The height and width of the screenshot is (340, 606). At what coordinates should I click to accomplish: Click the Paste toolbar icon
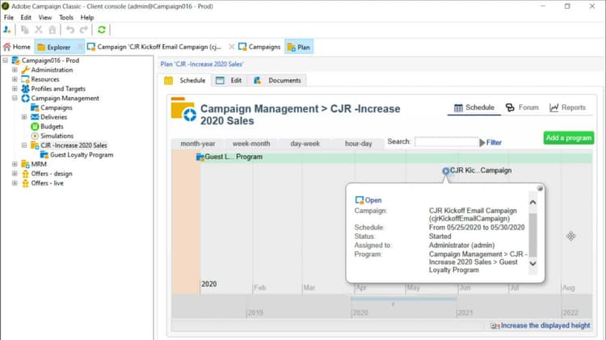(x=53, y=30)
